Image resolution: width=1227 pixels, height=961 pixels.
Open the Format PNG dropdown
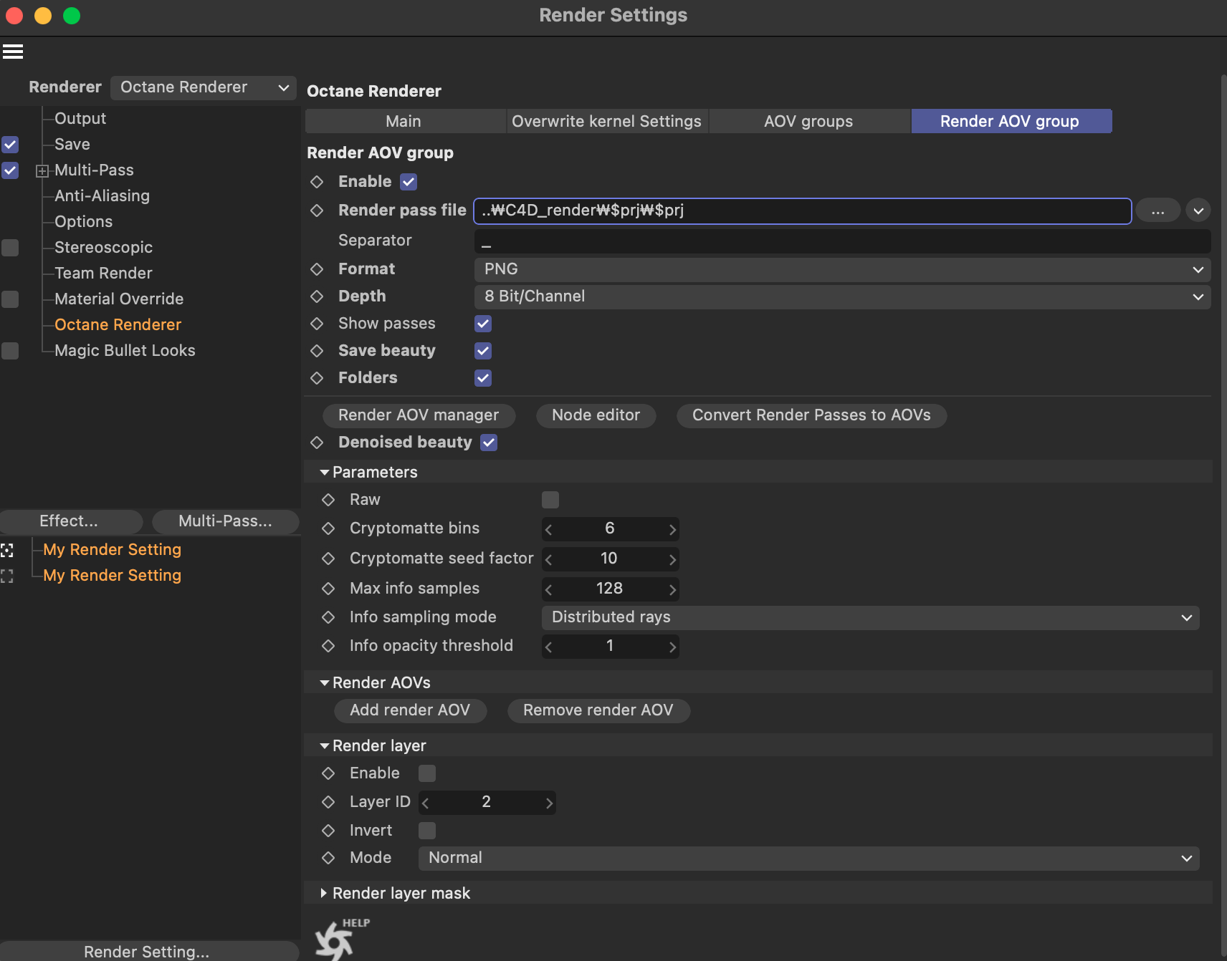[x=842, y=269]
